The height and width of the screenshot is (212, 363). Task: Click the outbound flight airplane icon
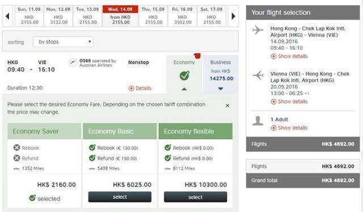[258, 30]
